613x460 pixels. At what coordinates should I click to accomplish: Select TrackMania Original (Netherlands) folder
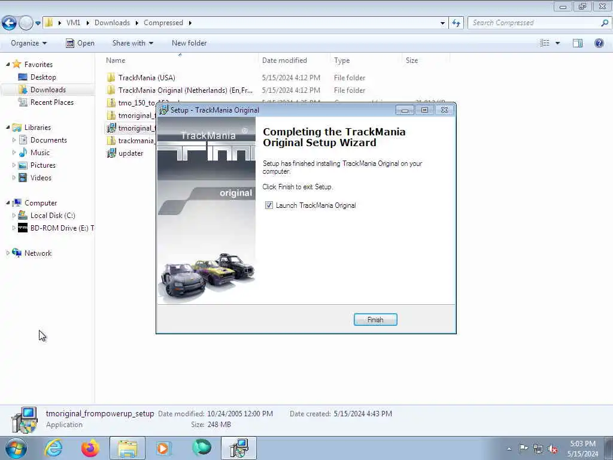pyautogui.click(x=186, y=90)
